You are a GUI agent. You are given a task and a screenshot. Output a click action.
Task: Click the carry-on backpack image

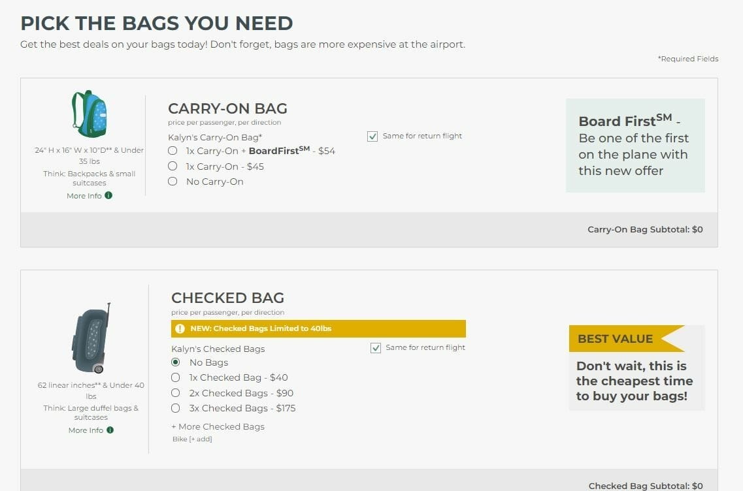click(x=89, y=114)
